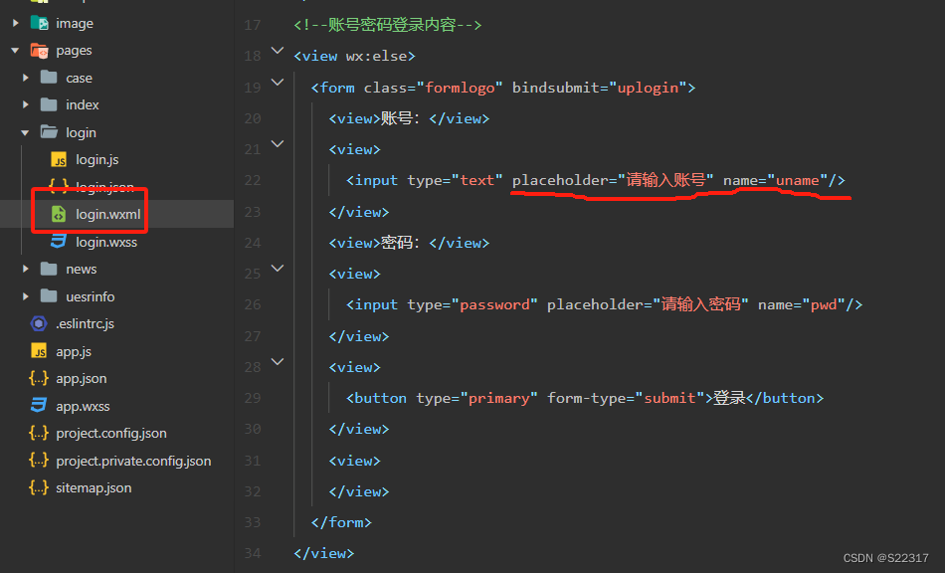The width and height of the screenshot is (945, 573).
Task: Place cursor on "pwd" name value
Action: click(x=824, y=304)
